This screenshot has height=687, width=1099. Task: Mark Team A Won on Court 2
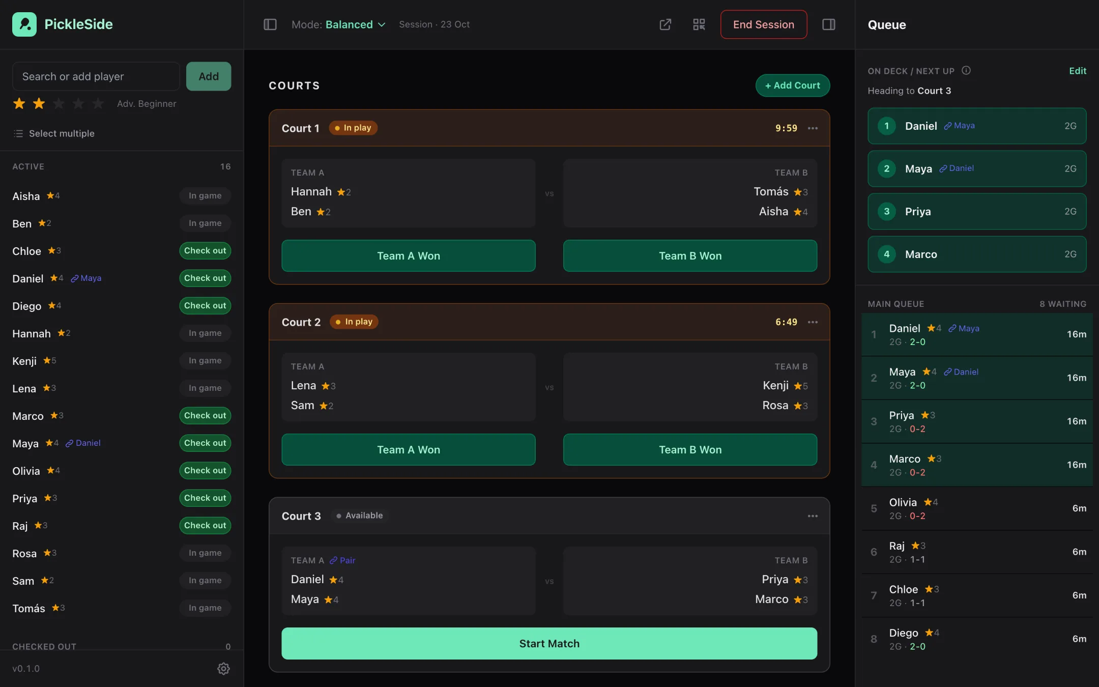409,449
